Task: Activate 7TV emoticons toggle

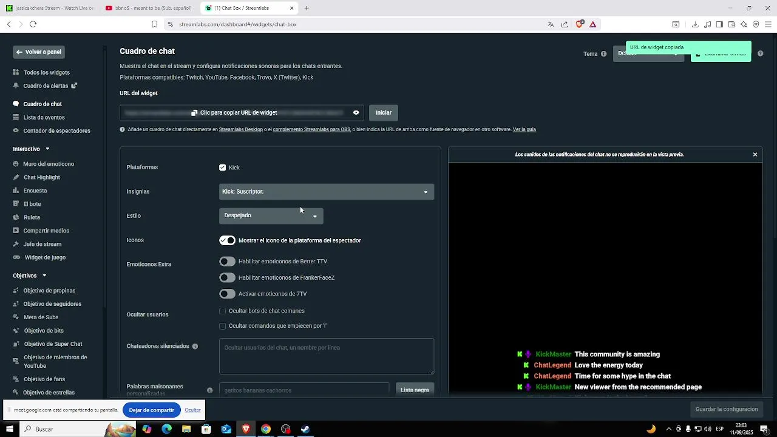Action: pyautogui.click(x=227, y=294)
